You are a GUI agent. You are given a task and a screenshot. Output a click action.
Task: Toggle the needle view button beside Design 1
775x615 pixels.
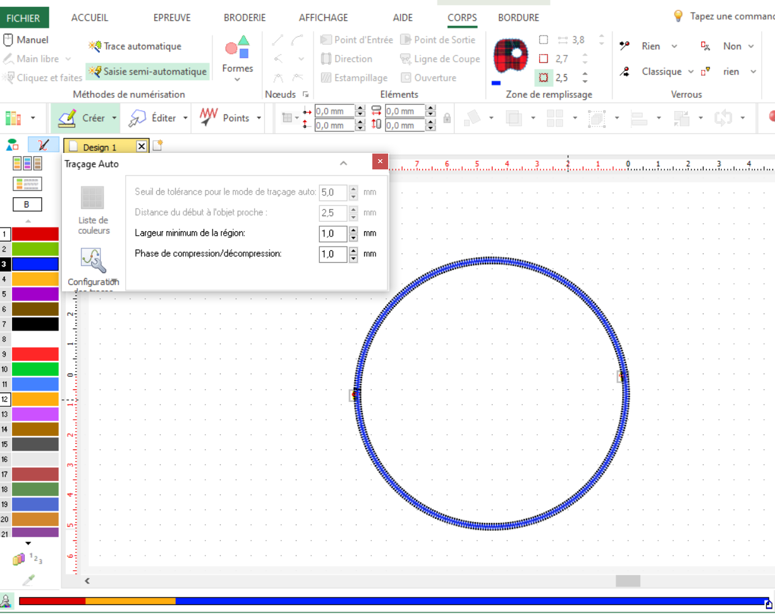coord(44,145)
